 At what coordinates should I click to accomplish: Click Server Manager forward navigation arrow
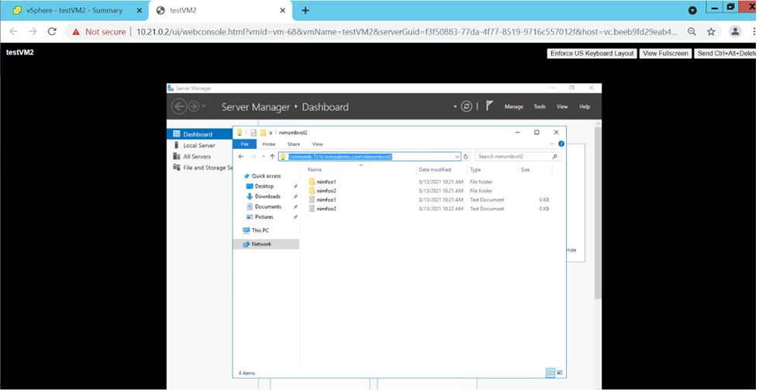(193, 106)
